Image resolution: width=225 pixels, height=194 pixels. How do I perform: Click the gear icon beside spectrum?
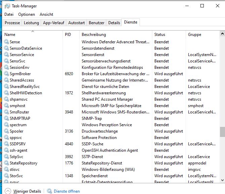(x=6, y=125)
